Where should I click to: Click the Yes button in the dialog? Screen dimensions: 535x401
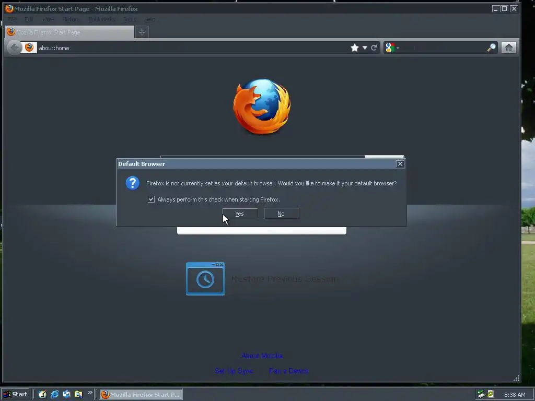(240, 214)
